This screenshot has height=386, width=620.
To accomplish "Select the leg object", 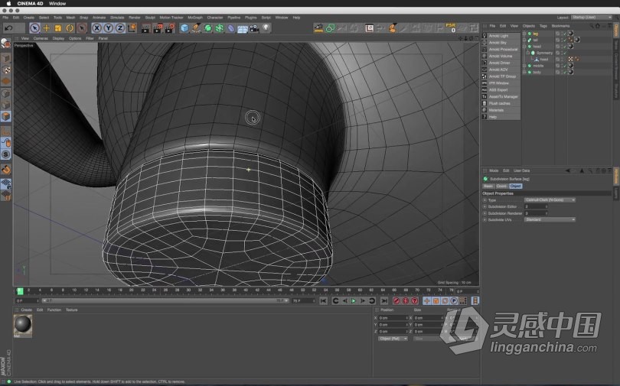I will (535, 34).
